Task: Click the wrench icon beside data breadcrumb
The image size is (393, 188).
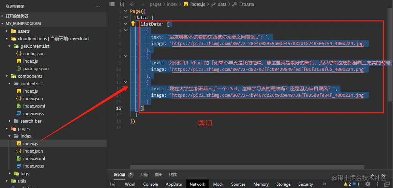Action: click(213, 4)
